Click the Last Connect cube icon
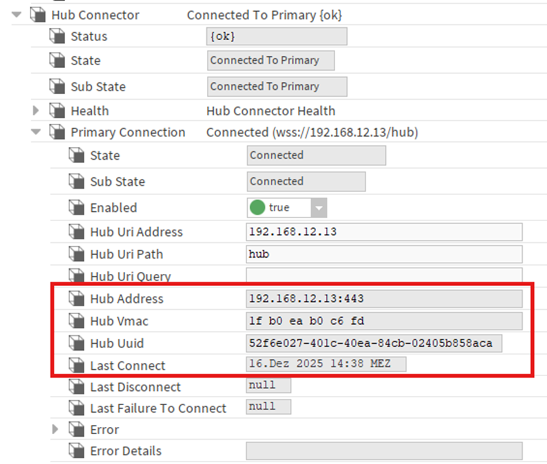Image resolution: width=547 pixels, height=464 pixels. coord(76,366)
